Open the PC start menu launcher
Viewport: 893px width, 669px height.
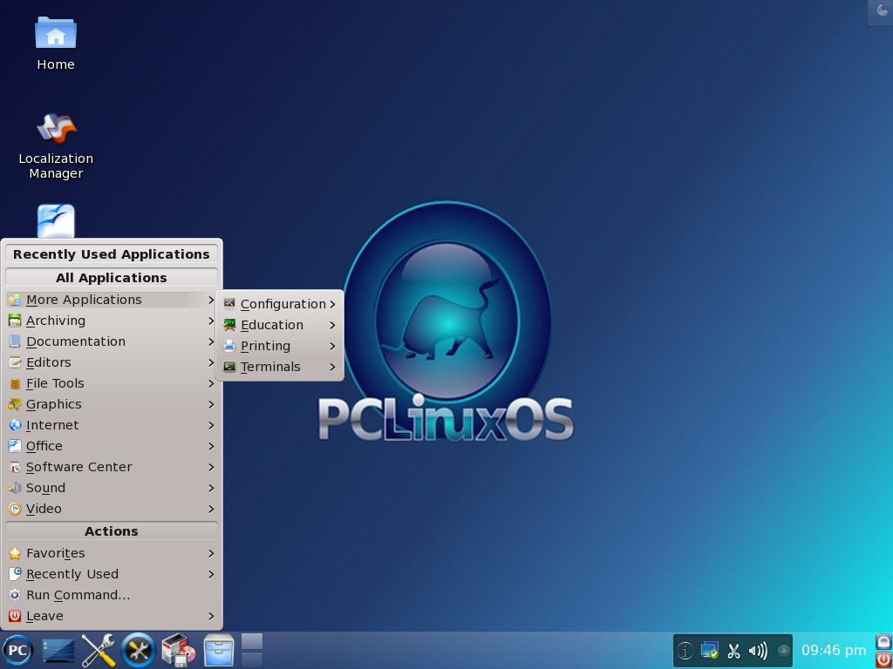(17, 650)
